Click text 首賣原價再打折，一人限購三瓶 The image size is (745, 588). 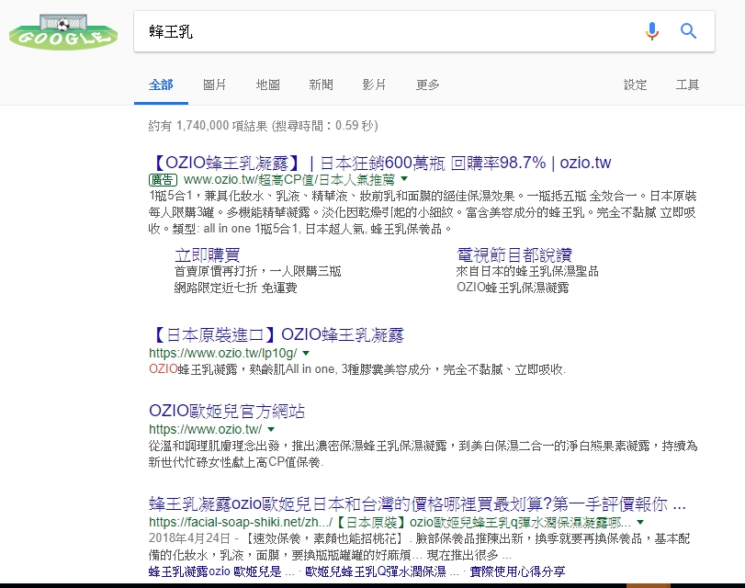257,271
